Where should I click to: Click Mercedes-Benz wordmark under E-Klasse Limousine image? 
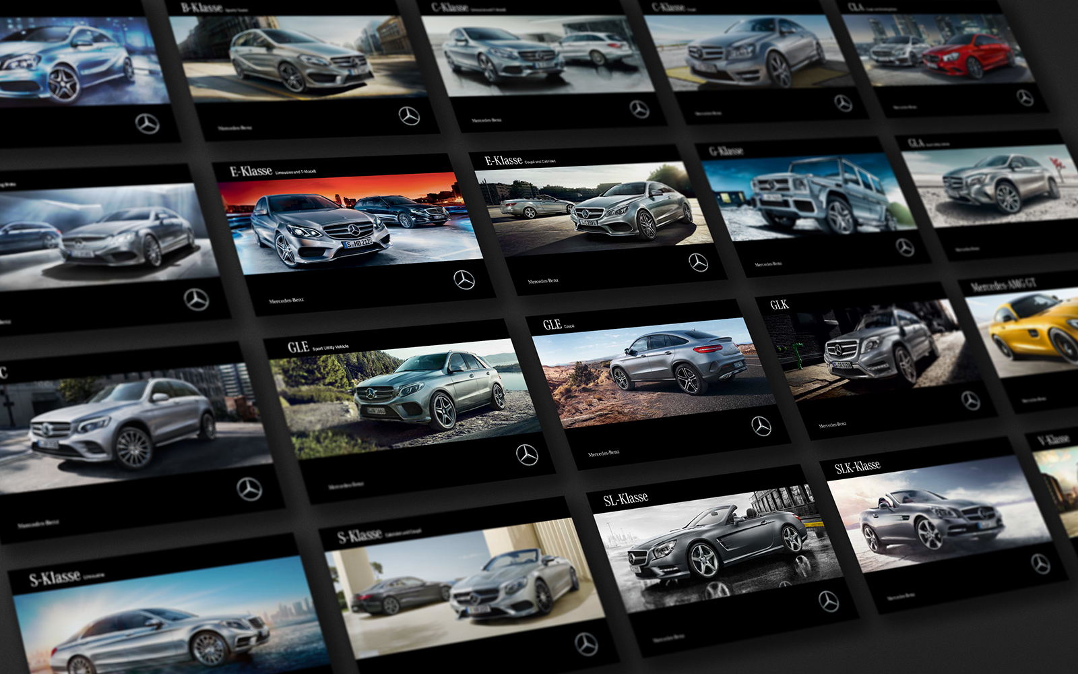coord(286,301)
